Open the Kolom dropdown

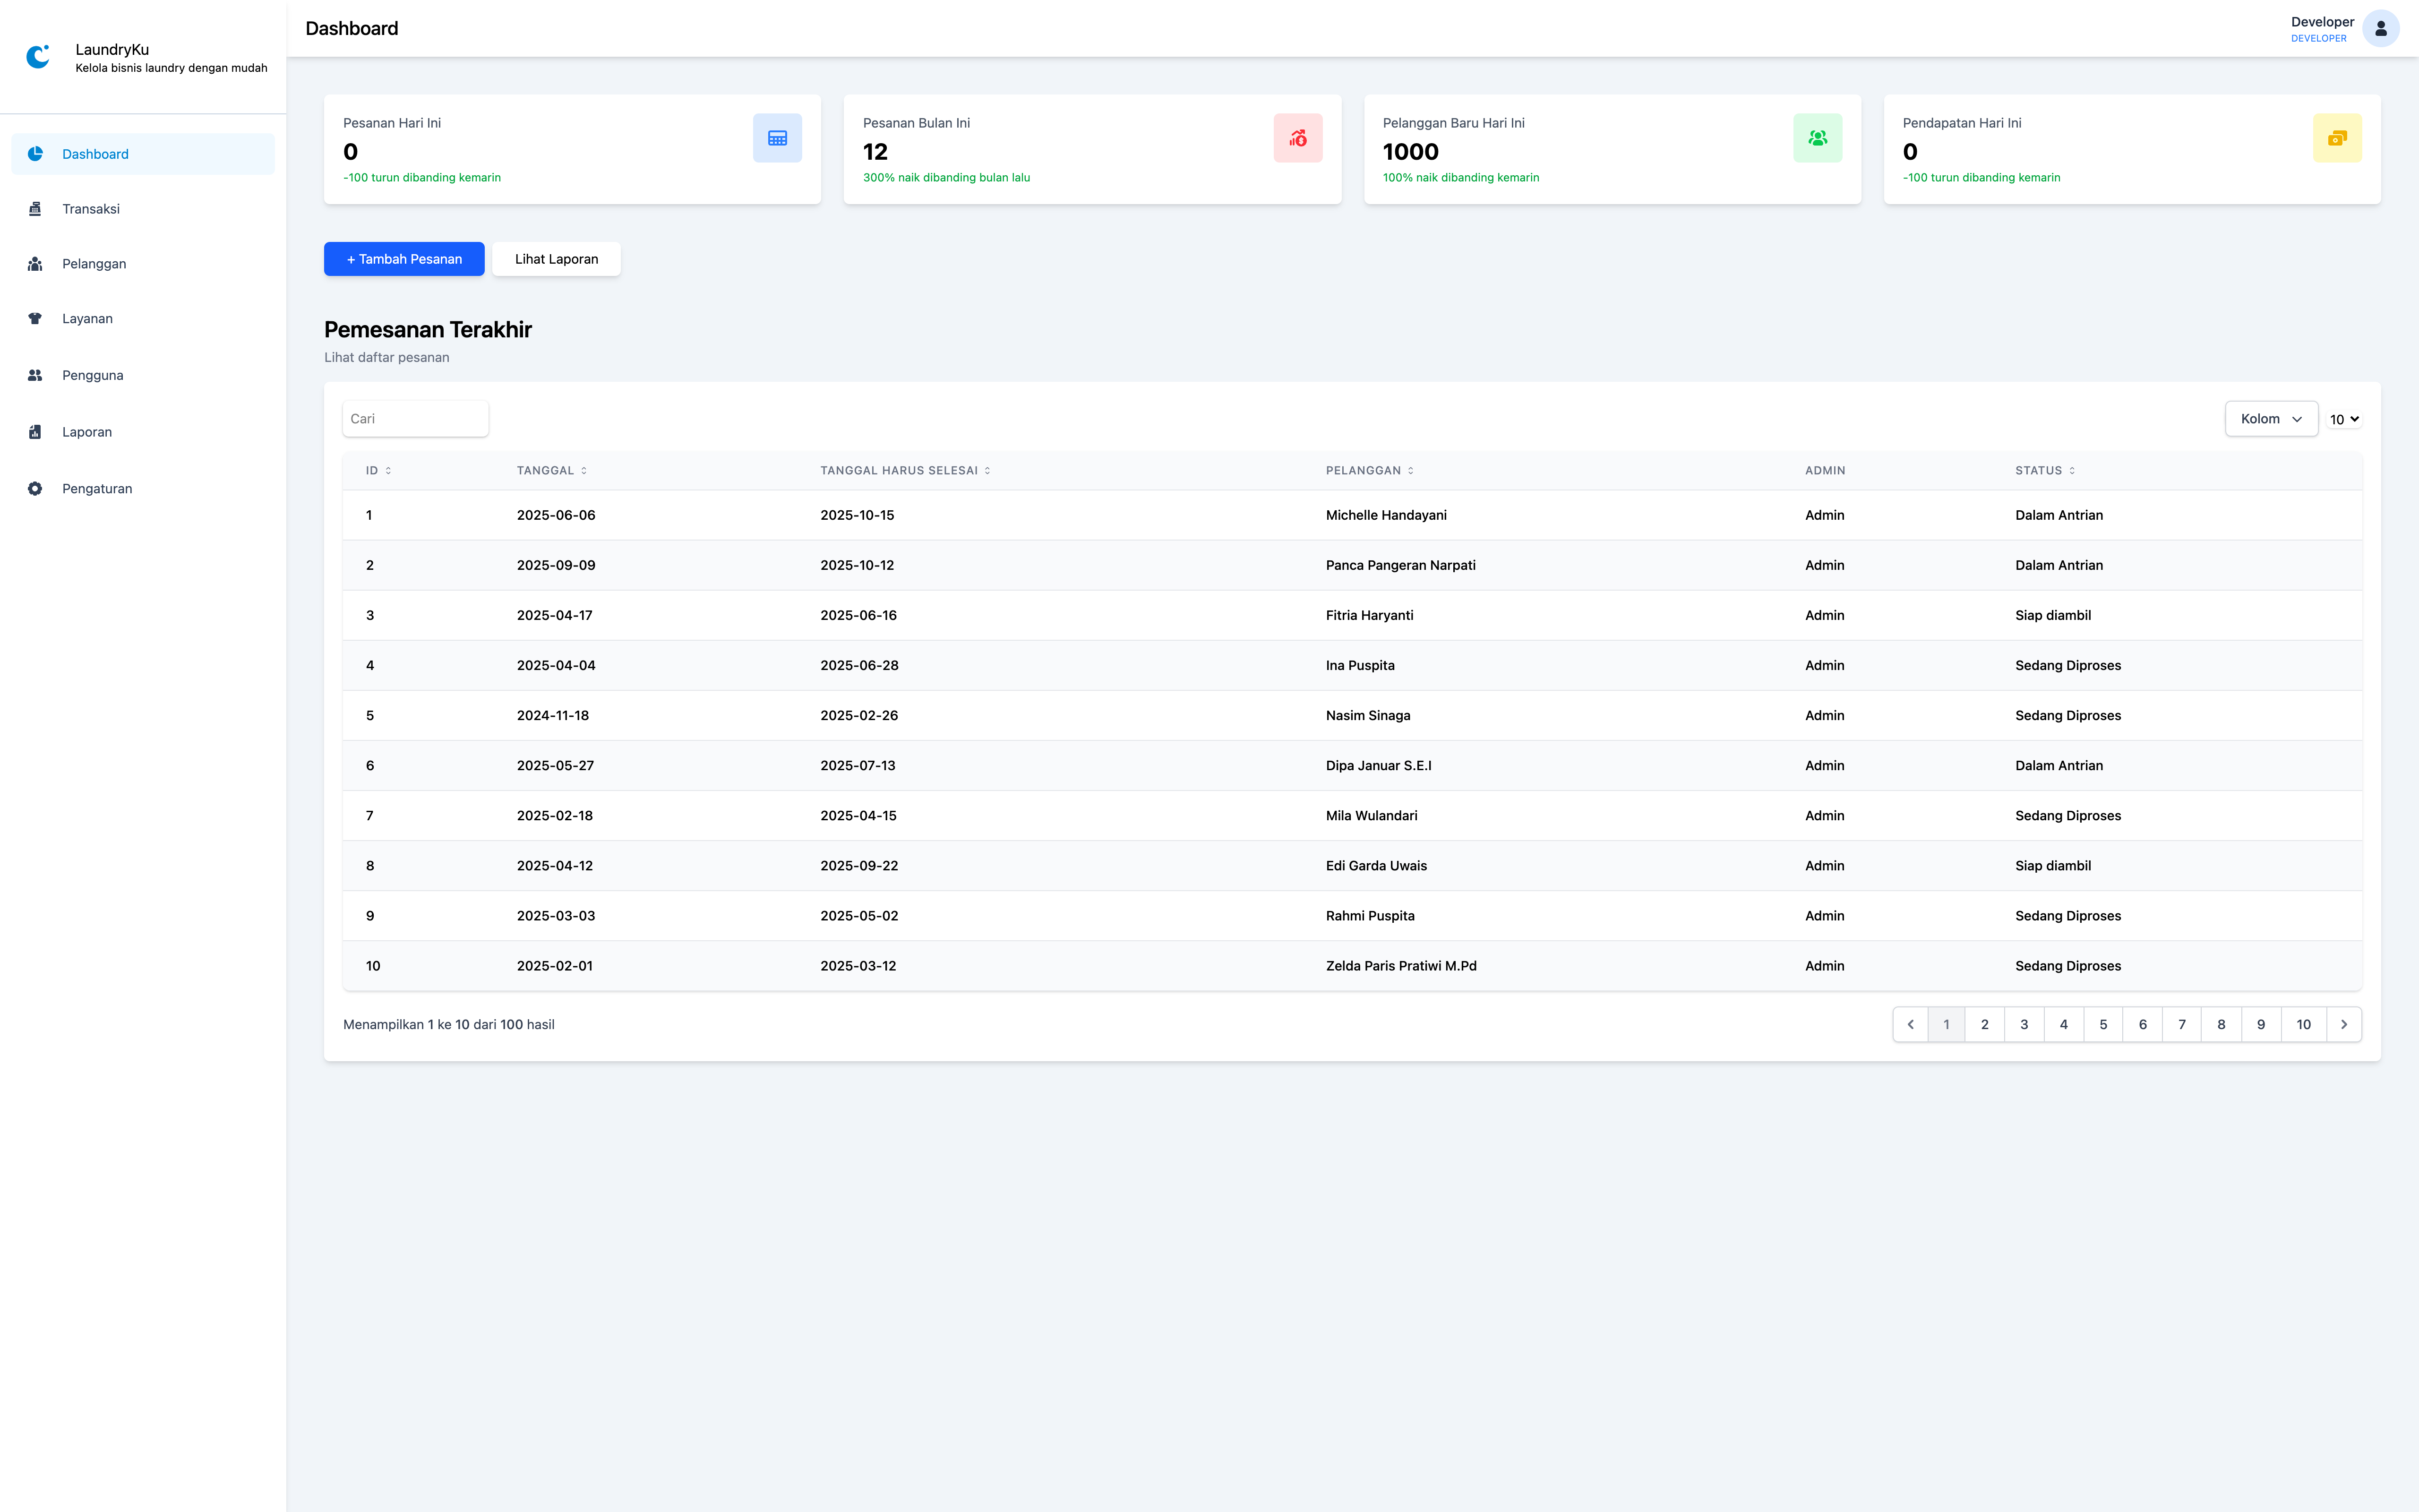[2271, 418]
